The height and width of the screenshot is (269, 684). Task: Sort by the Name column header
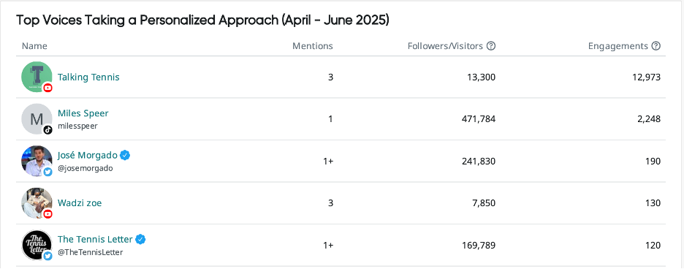point(34,46)
